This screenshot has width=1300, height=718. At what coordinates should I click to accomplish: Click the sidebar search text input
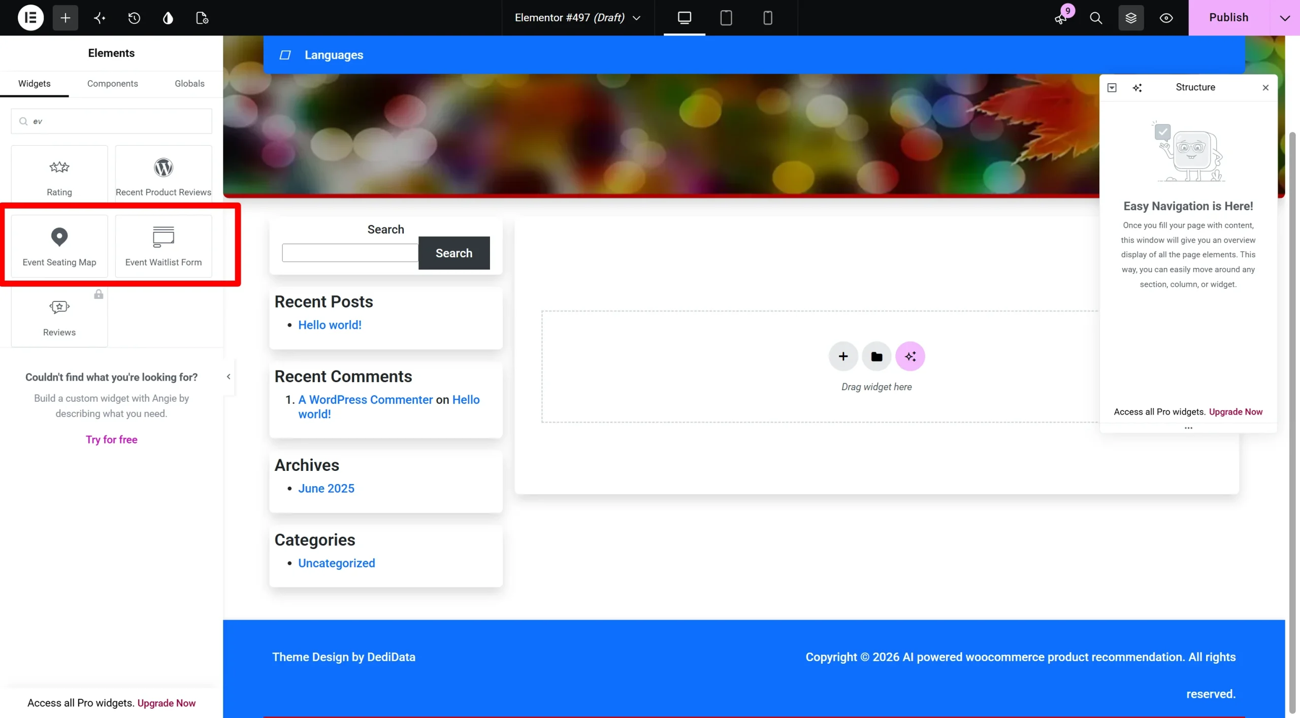click(350, 253)
